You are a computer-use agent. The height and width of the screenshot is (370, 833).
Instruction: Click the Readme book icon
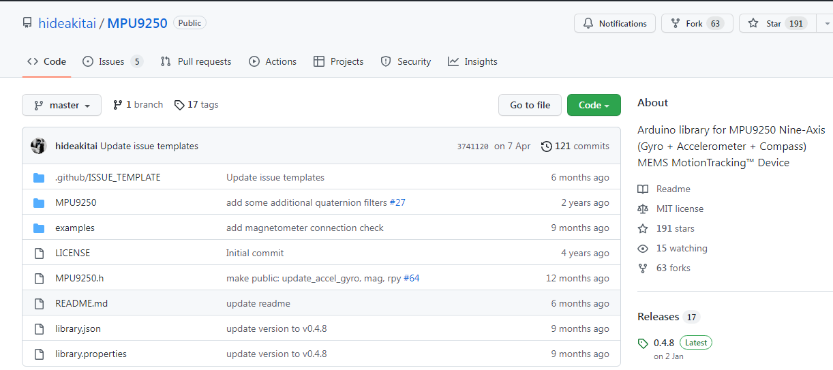pyautogui.click(x=643, y=189)
